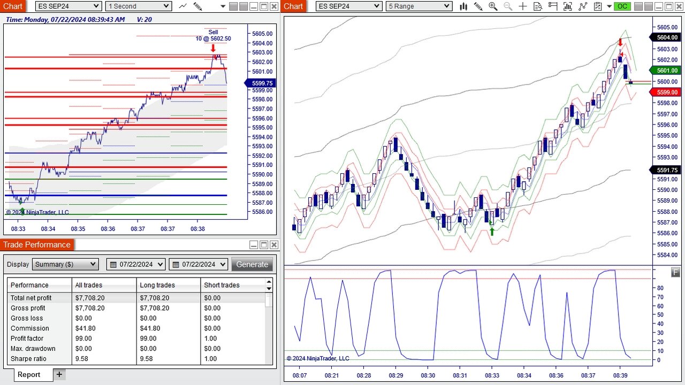Open start date 07/22/2024 dropdown arrow
685x385 pixels.
click(x=160, y=264)
